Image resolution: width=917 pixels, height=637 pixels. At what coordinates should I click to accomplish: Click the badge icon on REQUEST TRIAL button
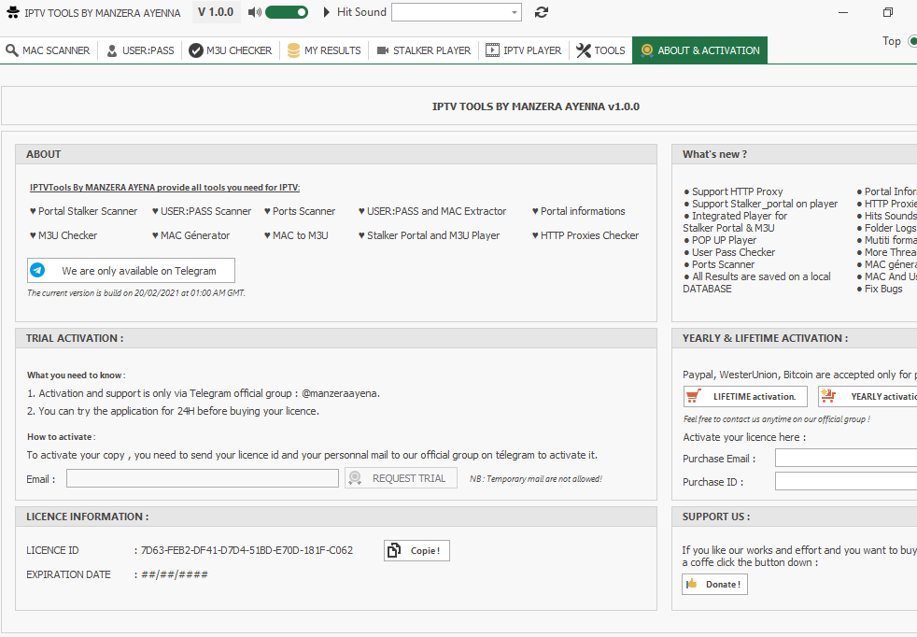click(x=355, y=478)
